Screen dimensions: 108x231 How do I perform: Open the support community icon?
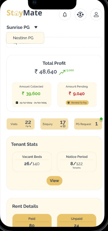(x=80, y=15)
